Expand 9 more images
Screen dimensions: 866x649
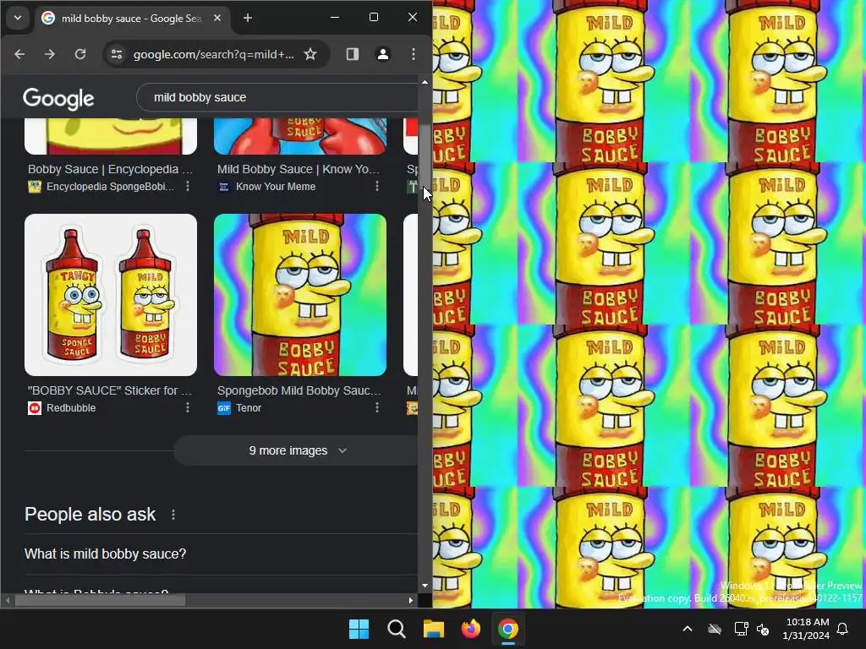click(297, 450)
